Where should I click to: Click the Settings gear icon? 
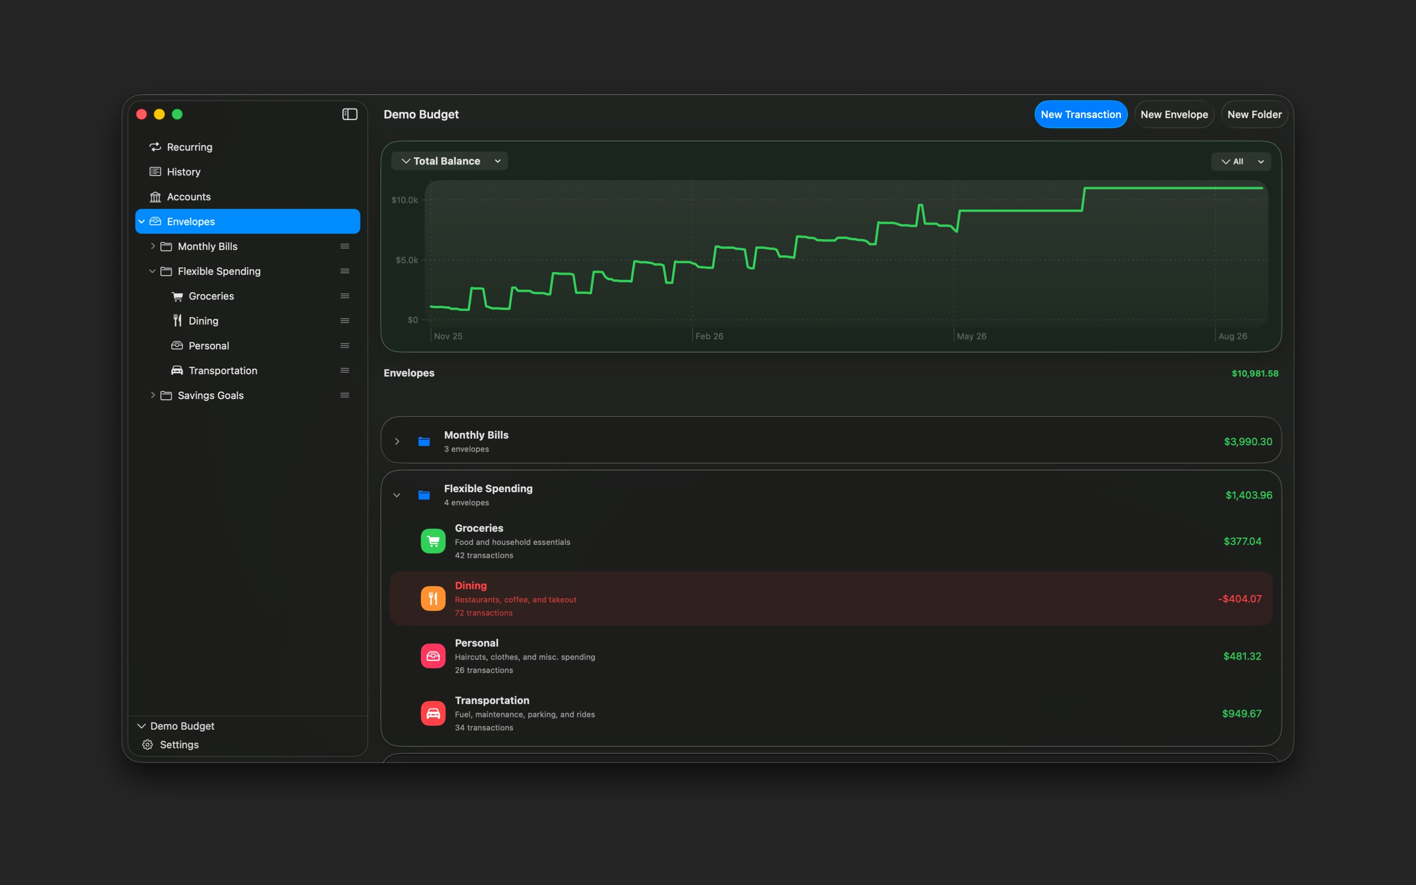tap(147, 744)
